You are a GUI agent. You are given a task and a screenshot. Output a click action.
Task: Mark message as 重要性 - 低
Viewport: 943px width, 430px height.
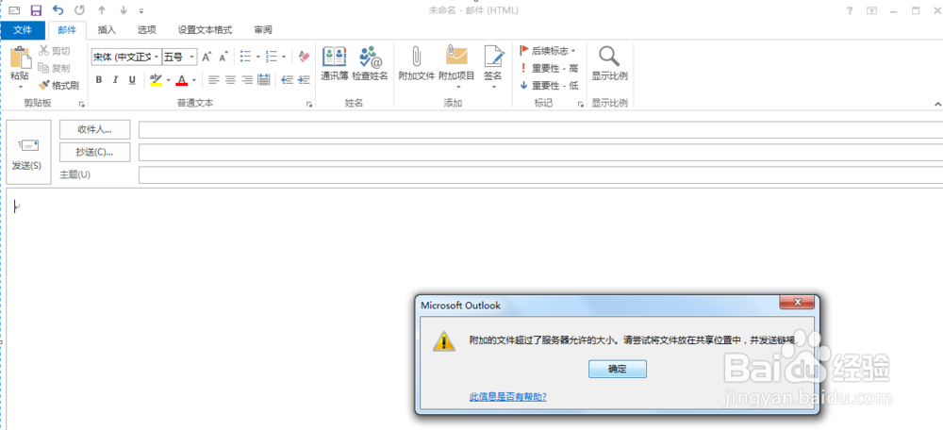(549, 86)
